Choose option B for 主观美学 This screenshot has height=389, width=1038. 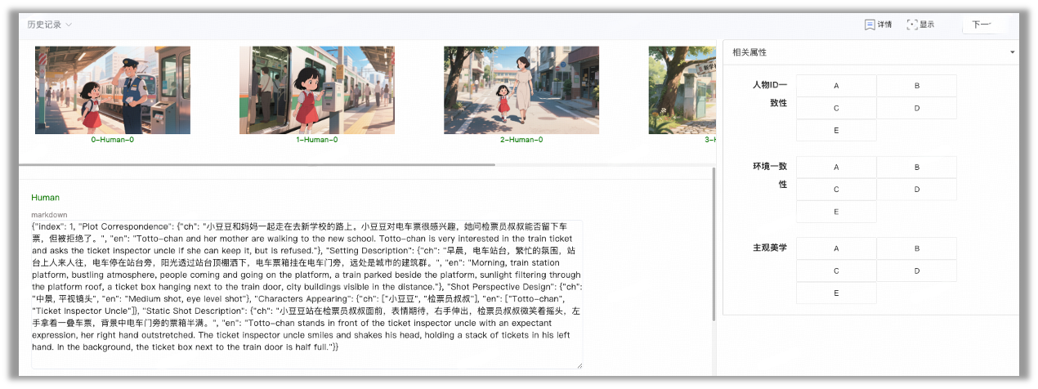click(917, 248)
